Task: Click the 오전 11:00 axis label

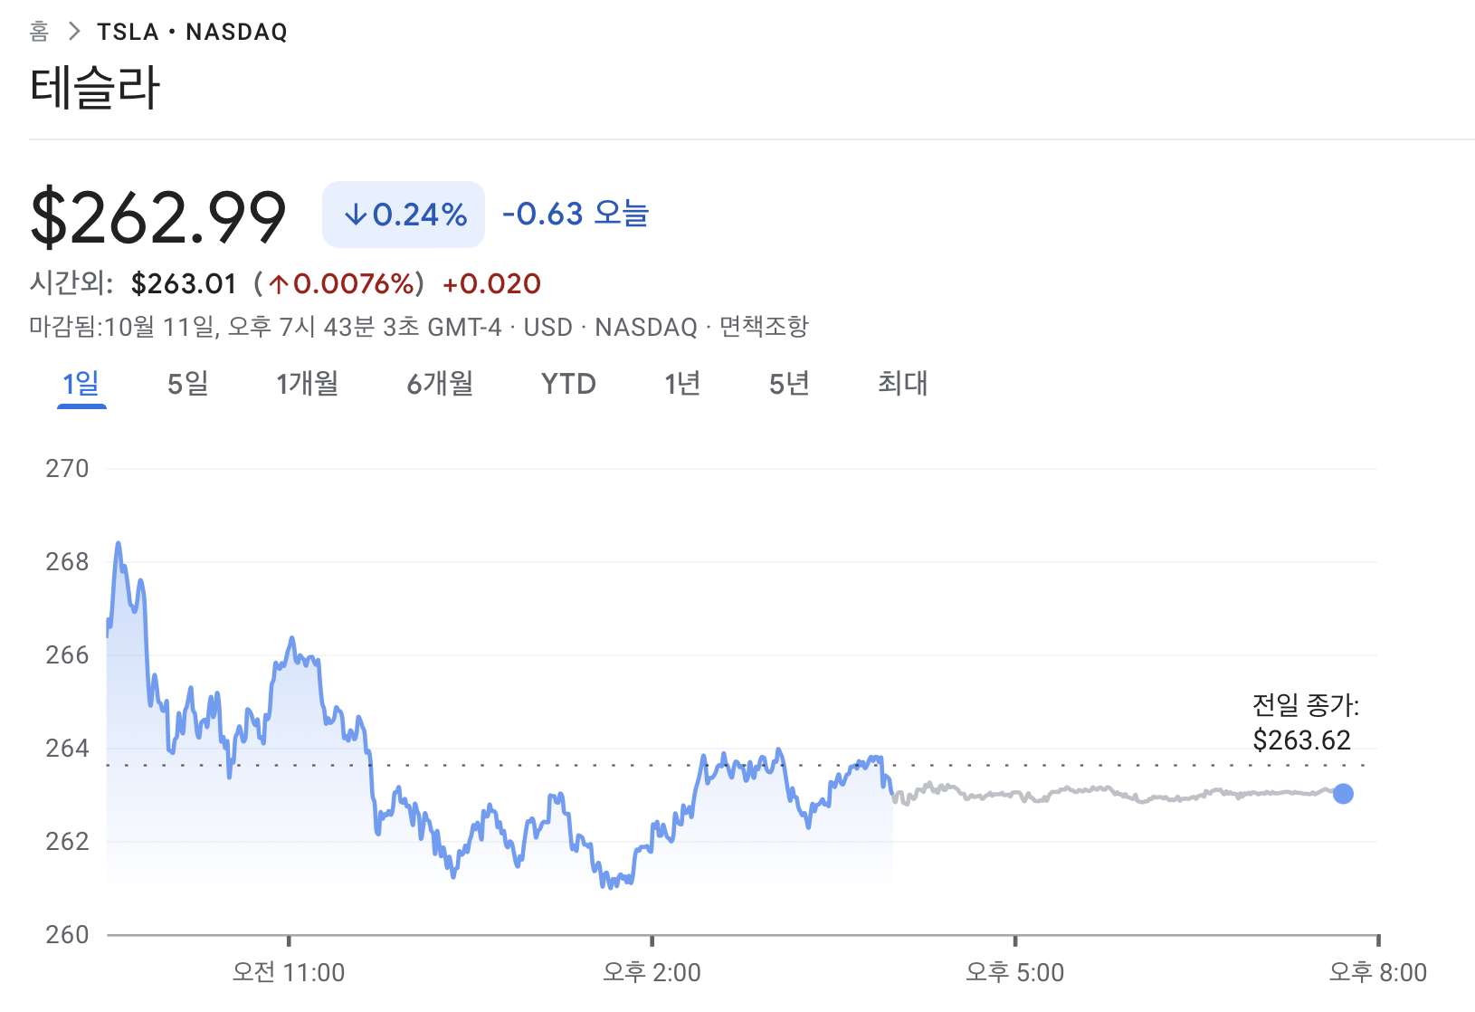Action: 289,973
